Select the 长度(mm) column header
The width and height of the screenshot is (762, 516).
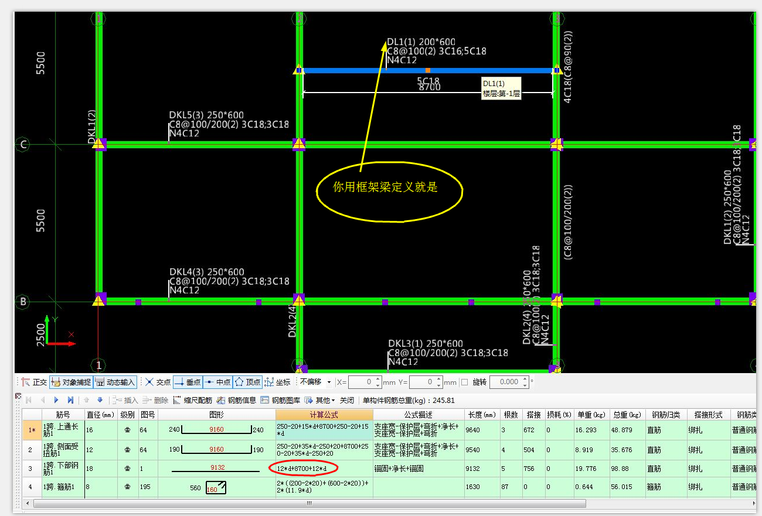pos(482,415)
